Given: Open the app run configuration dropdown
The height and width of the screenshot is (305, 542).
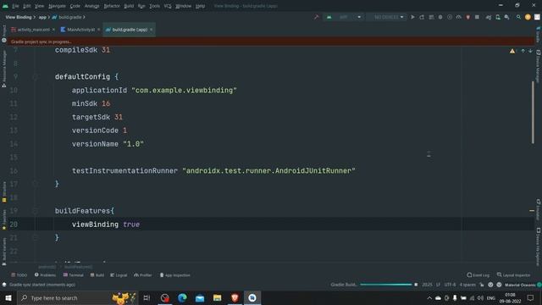Looking at the screenshot, I should (x=343, y=17).
